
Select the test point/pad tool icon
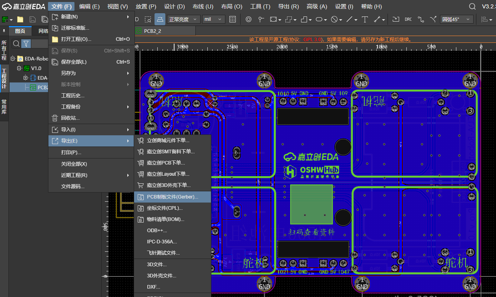pyautogui.click(x=261, y=19)
